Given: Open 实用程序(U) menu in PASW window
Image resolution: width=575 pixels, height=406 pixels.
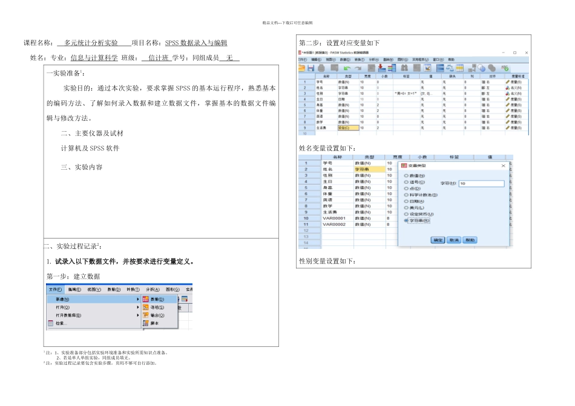Looking at the screenshot, I should point(420,60).
